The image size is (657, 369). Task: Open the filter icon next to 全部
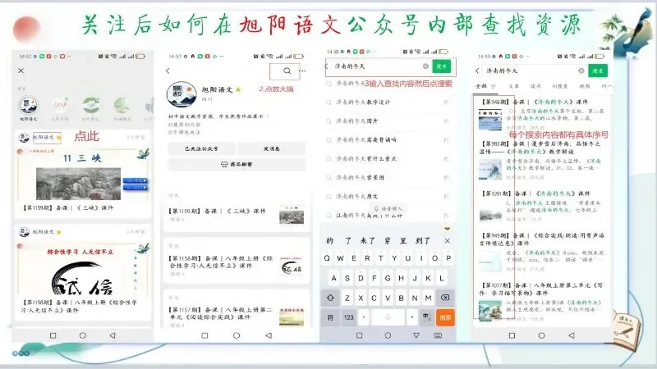(x=494, y=86)
